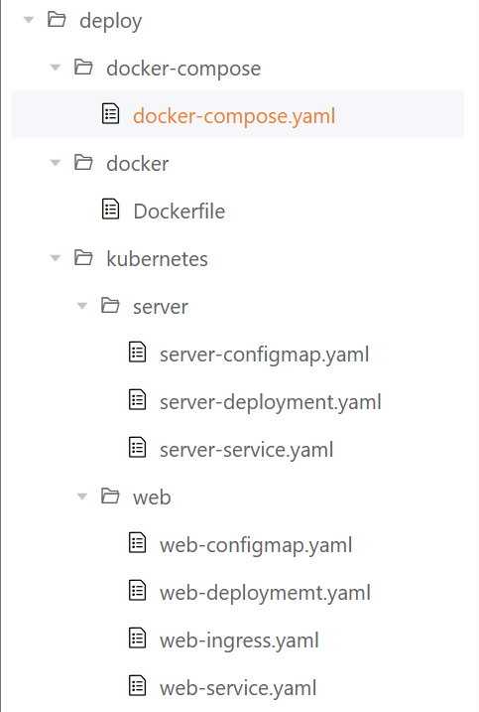Click the docker-compose folder icon

coord(83,68)
